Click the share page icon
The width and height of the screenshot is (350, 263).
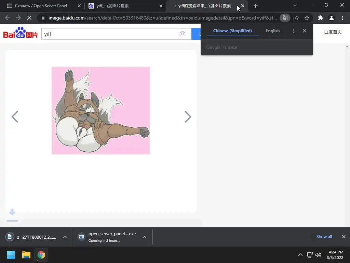296,18
